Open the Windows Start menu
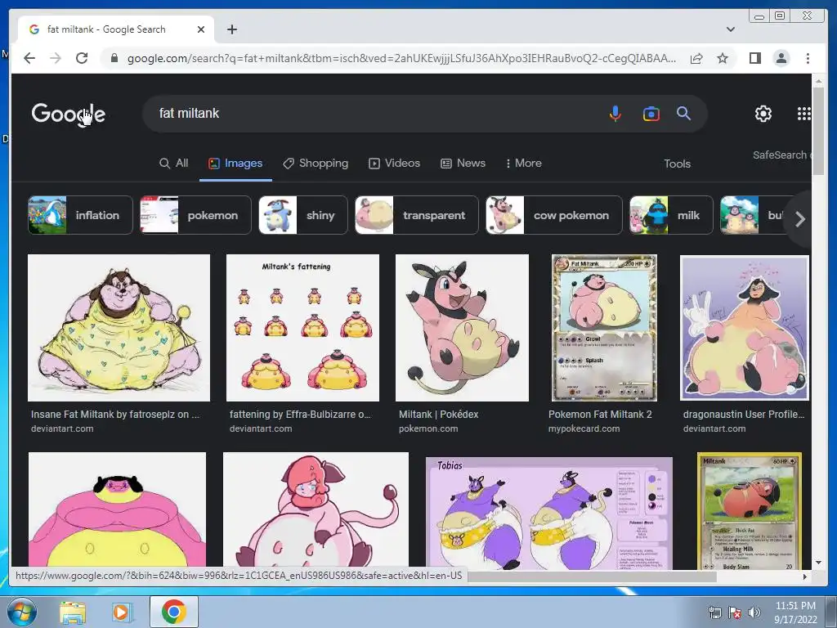 click(x=21, y=612)
